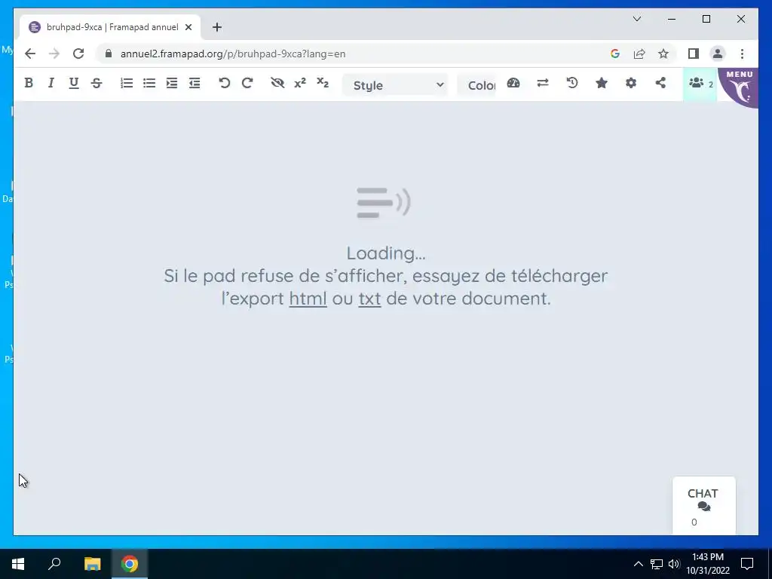The image size is (772, 579).
Task: Share this page from address bar
Action: 639,54
